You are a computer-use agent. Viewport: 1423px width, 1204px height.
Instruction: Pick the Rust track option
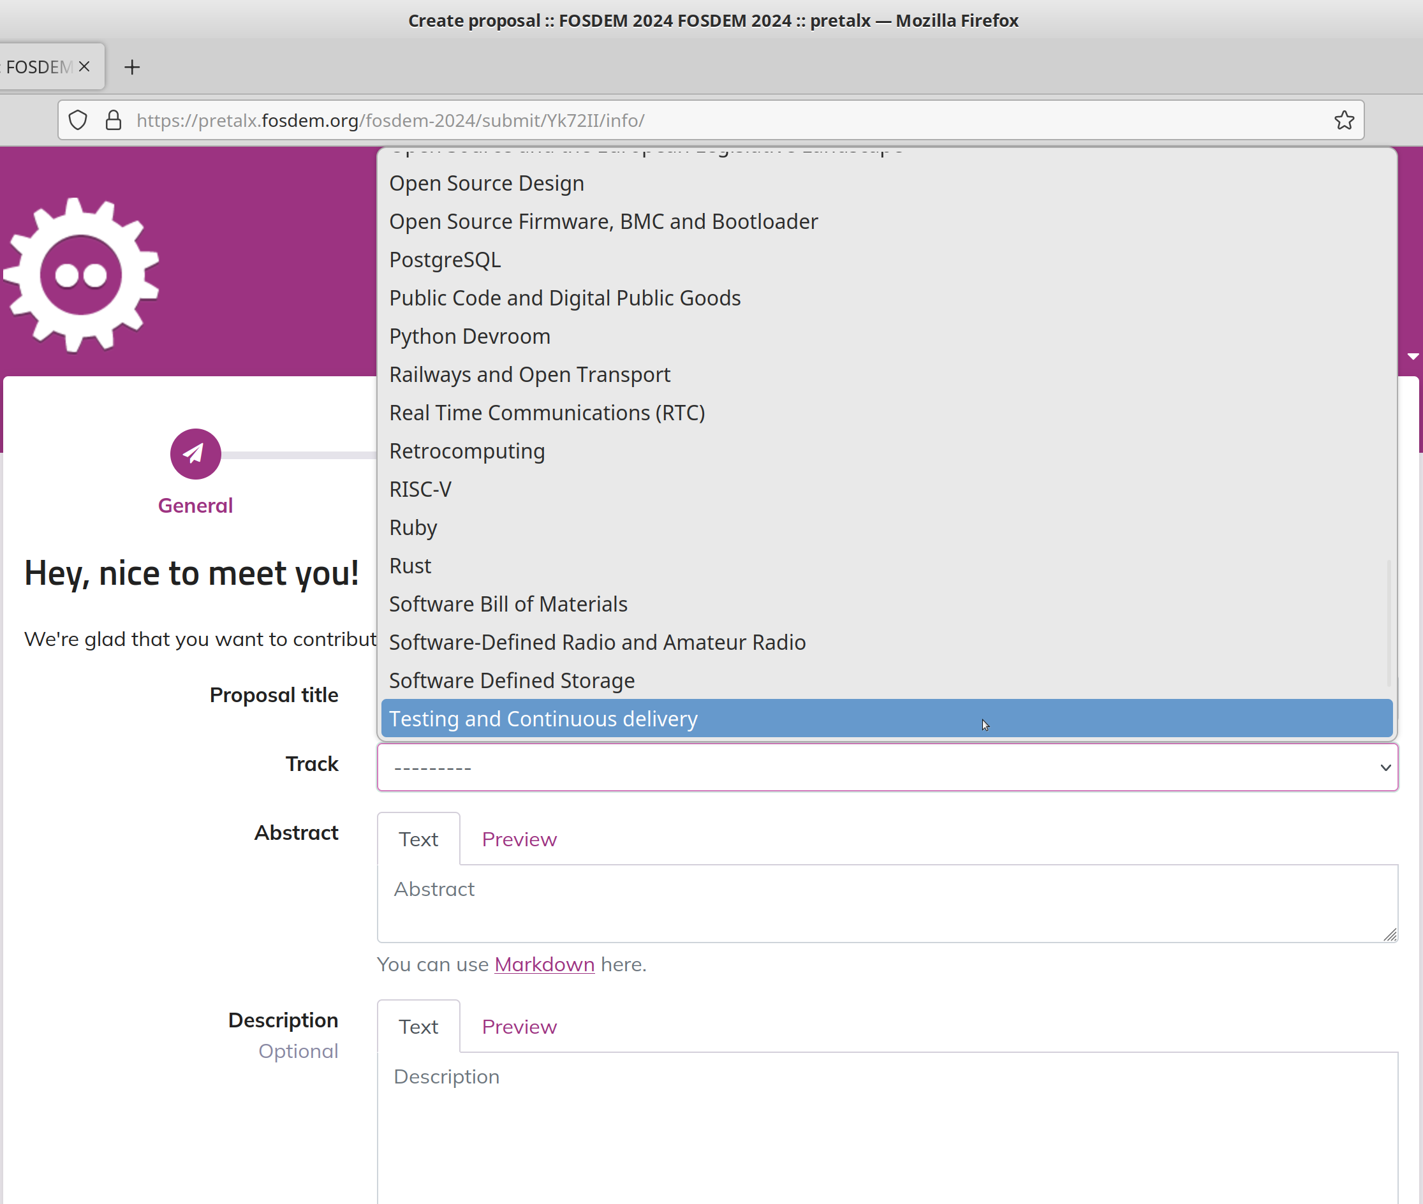[x=410, y=566]
